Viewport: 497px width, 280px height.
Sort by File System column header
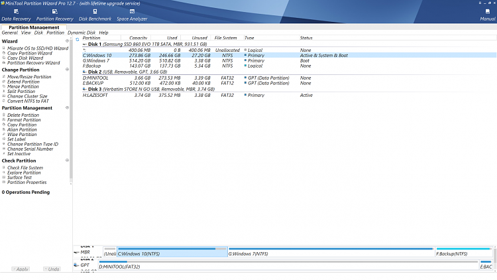point(225,38)
